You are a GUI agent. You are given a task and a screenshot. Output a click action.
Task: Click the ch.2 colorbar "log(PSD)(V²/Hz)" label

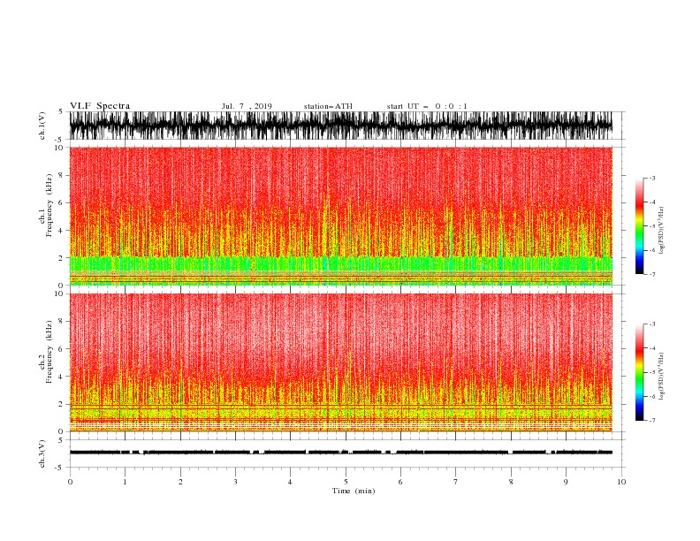662,377
